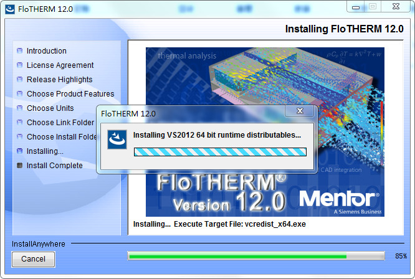This screenshot has height=279, width=415.
Task: Click the installer icon in the progress dialog
Action: [x=117, y=139]
